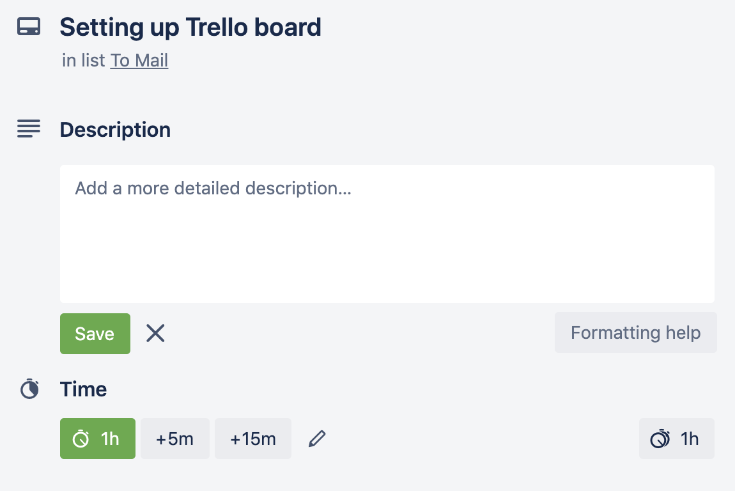Save the description
735x491 pixels.
[95, 334]
